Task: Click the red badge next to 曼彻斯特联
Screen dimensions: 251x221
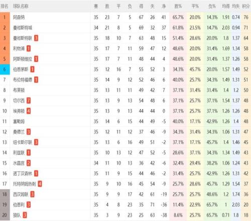Action: pos(36,38)
